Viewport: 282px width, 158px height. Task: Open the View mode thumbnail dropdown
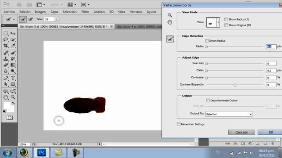click(219, 22)
